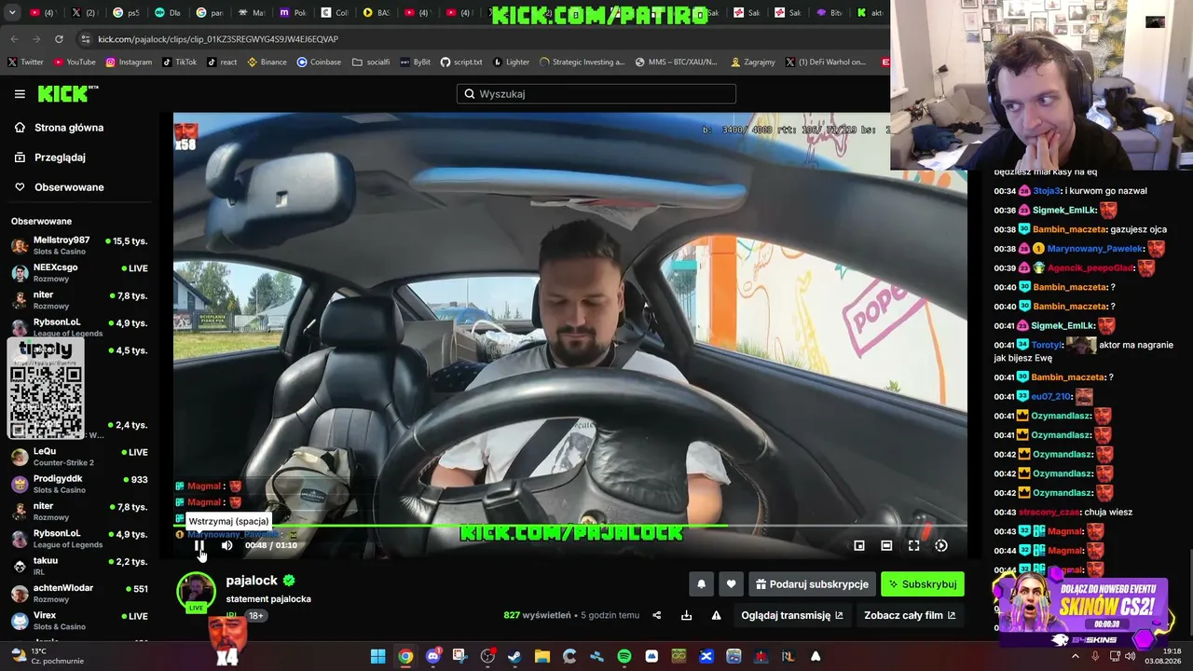Open the Zagrajmy bookmark

[x=753, y=62]
